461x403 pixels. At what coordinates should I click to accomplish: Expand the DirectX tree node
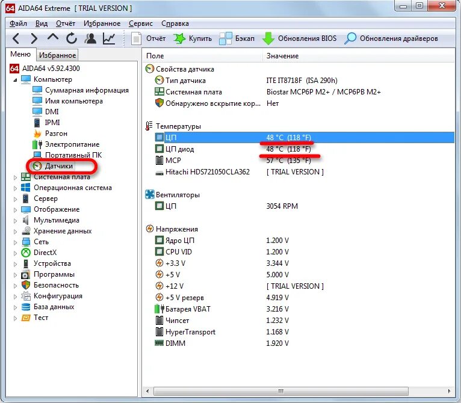click(x=15, y=253)
